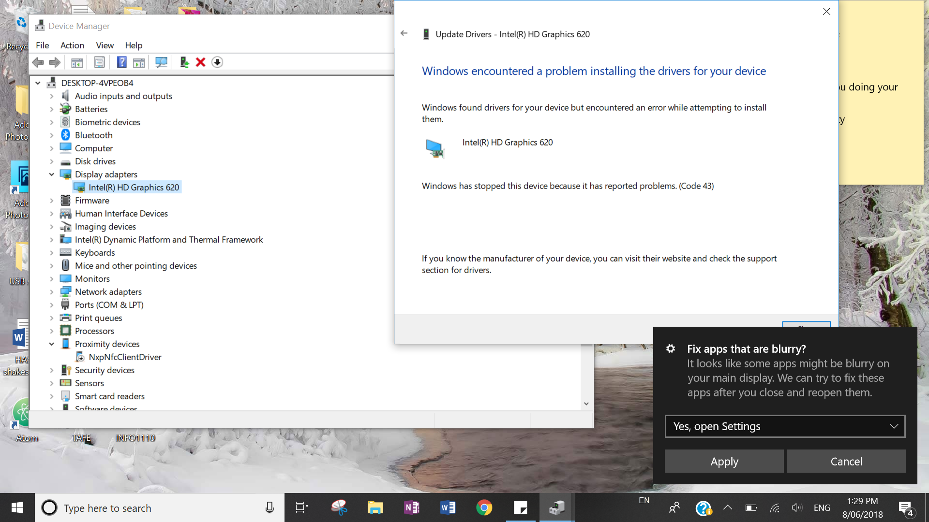
Task: Open the Action menu
Action: pyautogui.click(x=72, y=45)
